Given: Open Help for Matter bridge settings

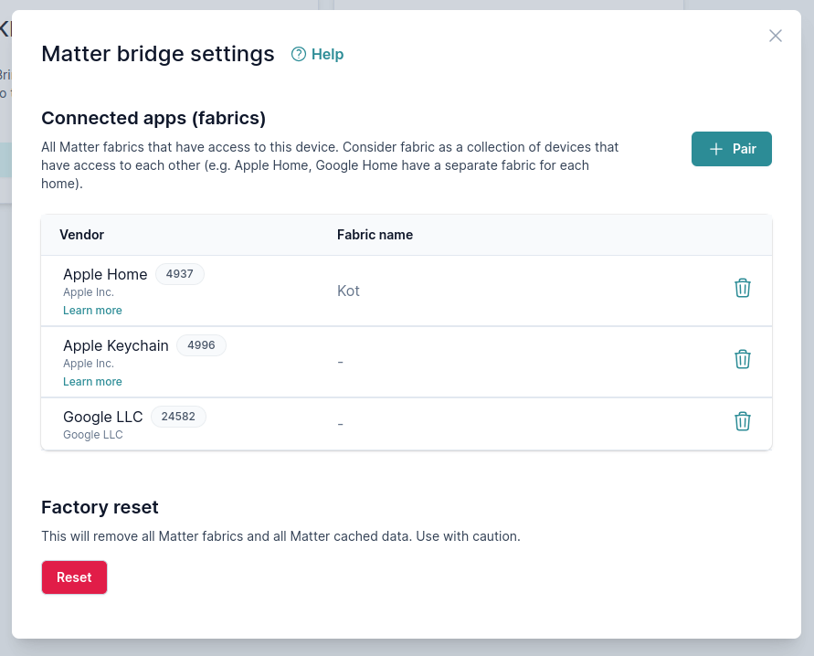Looking at the screenshot, I should [317, 55].
